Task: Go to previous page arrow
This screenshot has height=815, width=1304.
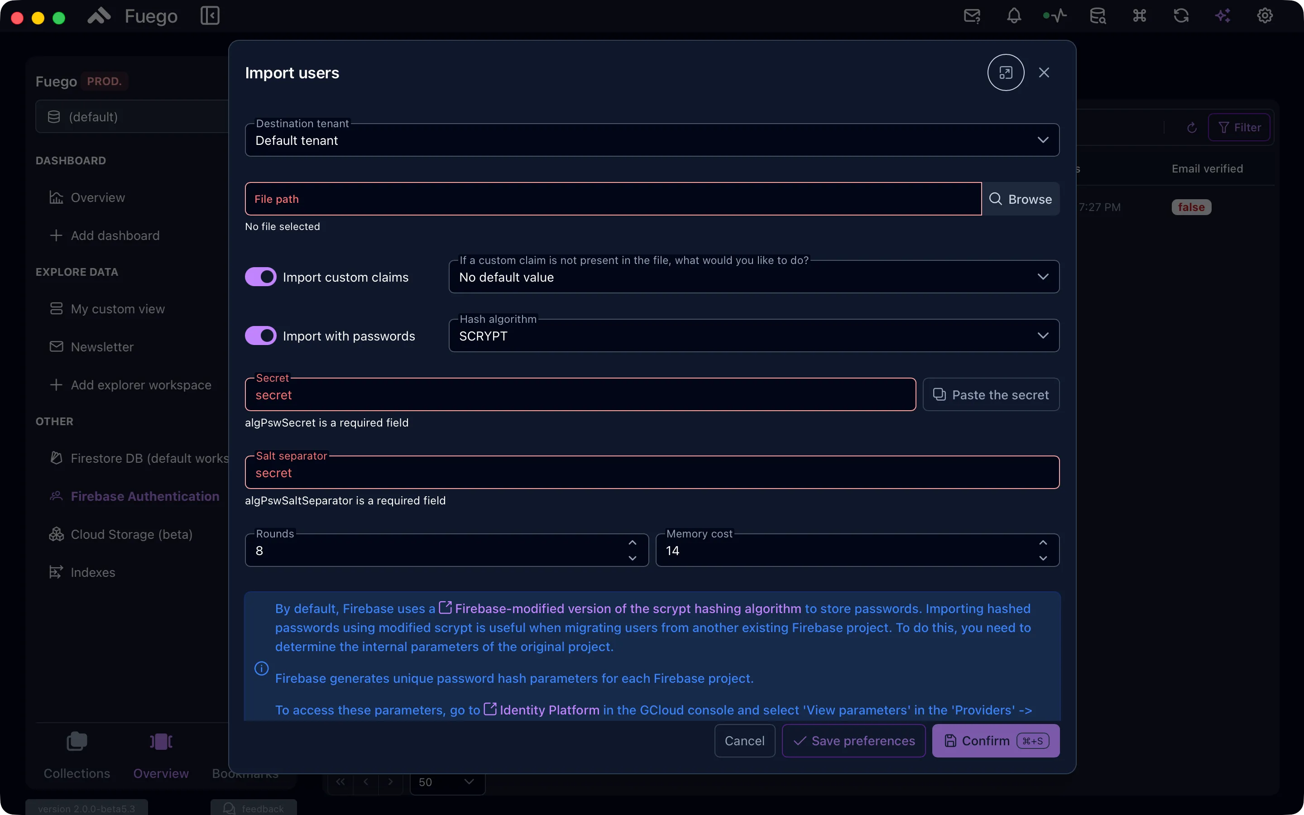Action: click(x=365, y=781)
